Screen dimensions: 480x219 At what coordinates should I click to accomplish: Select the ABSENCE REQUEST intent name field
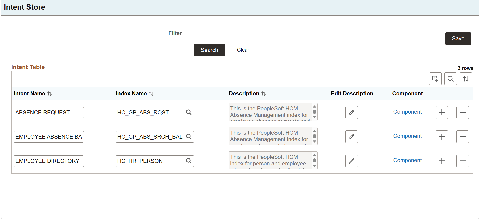(x=49, y=113)
